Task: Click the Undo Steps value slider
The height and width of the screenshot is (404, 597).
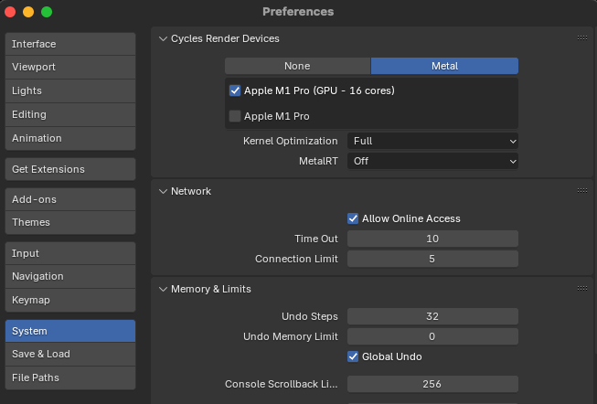Action: coord(432,316)
